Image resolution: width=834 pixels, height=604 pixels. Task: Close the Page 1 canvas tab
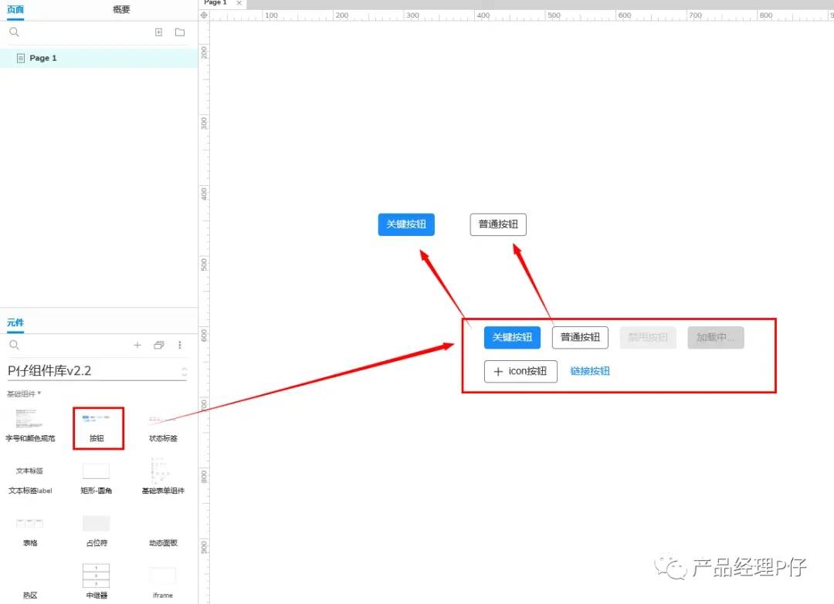point(239,3)
